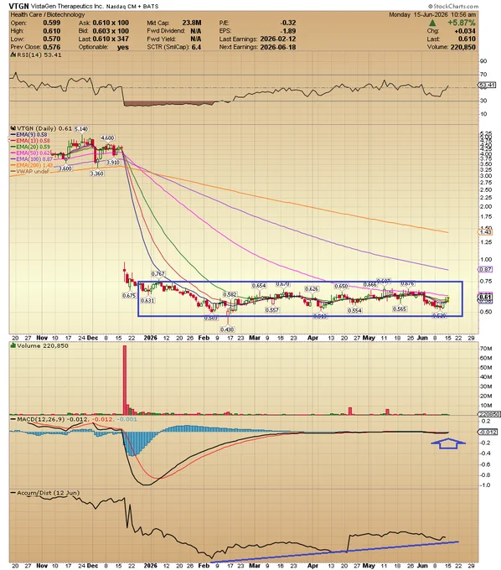501x570 pixels.
Task: Click the 53.41 RSI value tag on right axis
Action: coord(487,85)
